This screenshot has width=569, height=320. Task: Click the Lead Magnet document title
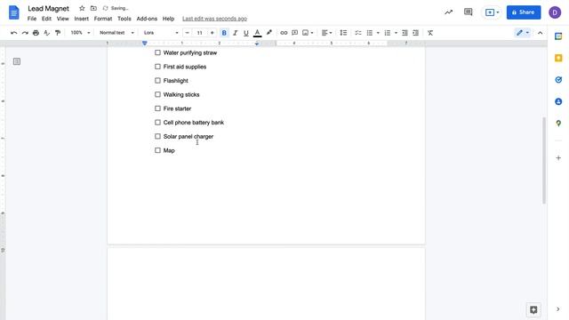[48, 8]
